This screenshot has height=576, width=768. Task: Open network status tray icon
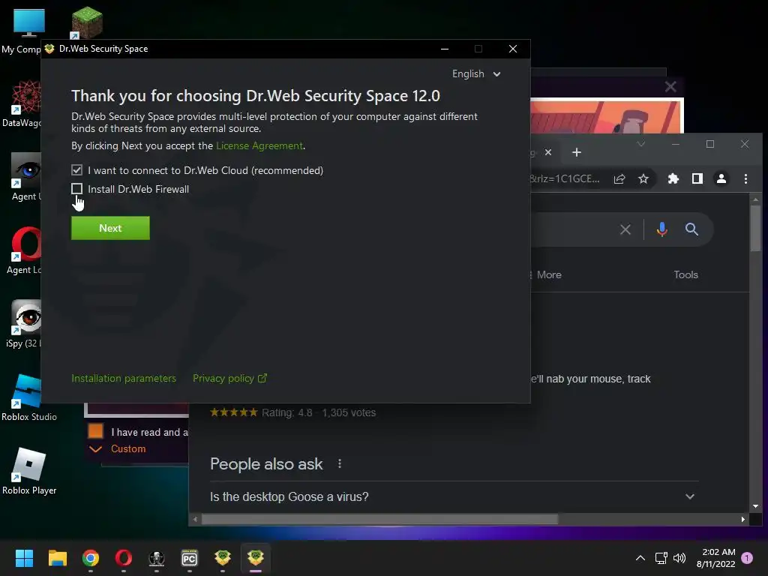coord(661,558)
